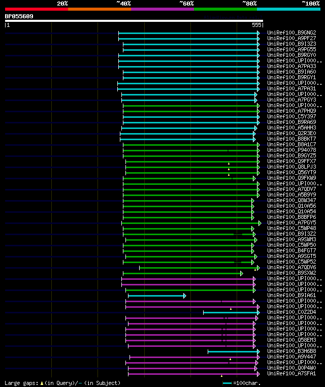Image resolution: width=325 pixels, height=387 pixels.
Task: Open the UniRef100_Q10A56 hit
Action: pos(291,206)
